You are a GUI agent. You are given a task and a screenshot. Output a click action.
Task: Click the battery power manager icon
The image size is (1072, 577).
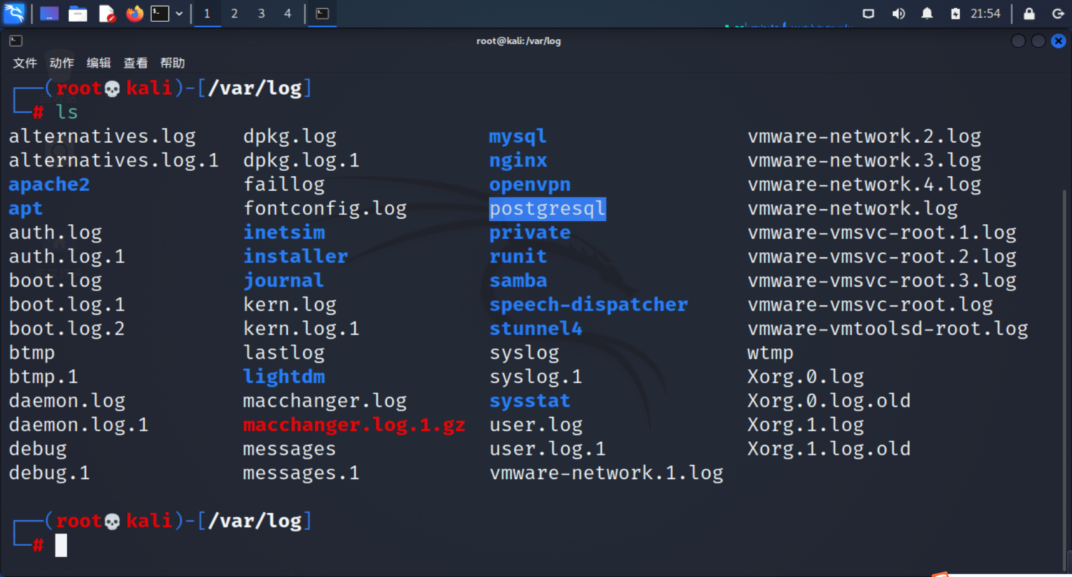[955, 13]
